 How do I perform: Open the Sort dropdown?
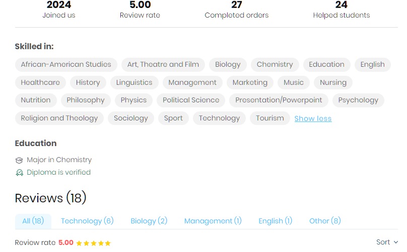coord(387,242)
